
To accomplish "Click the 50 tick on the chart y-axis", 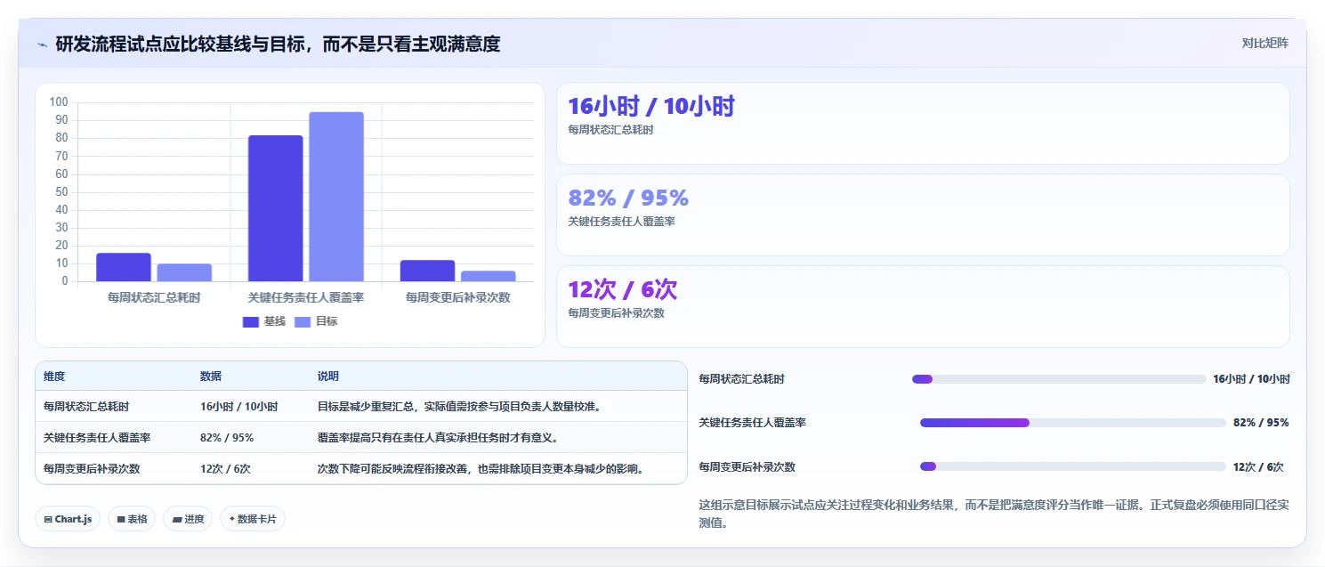I will click(62, 192).
